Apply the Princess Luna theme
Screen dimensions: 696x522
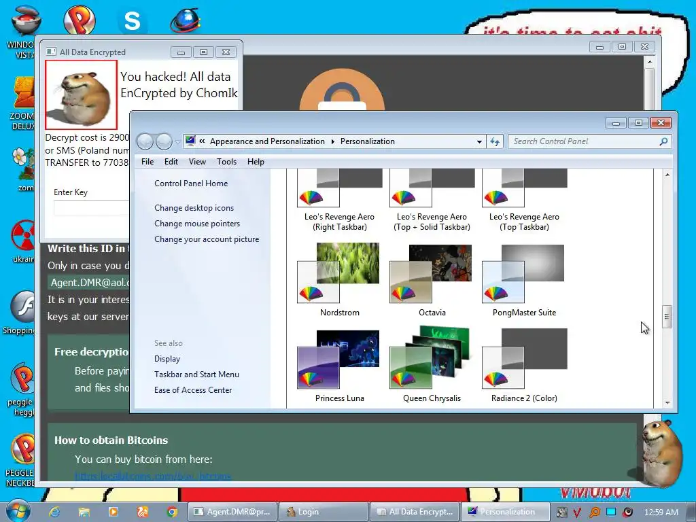340,366
